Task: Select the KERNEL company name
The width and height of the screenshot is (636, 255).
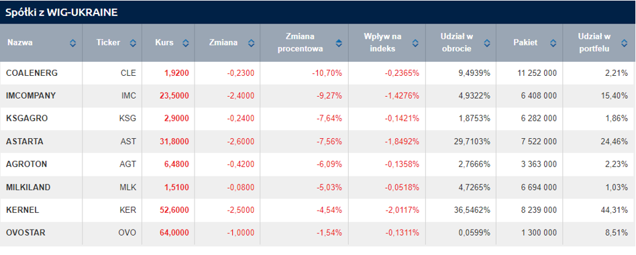Action: pyautogui.click(x=22, y=210)
